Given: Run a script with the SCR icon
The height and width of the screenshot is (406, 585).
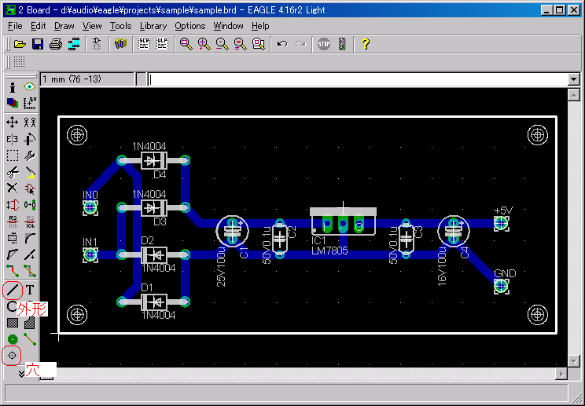Looking at the screenshot, I should pos(144,44).
